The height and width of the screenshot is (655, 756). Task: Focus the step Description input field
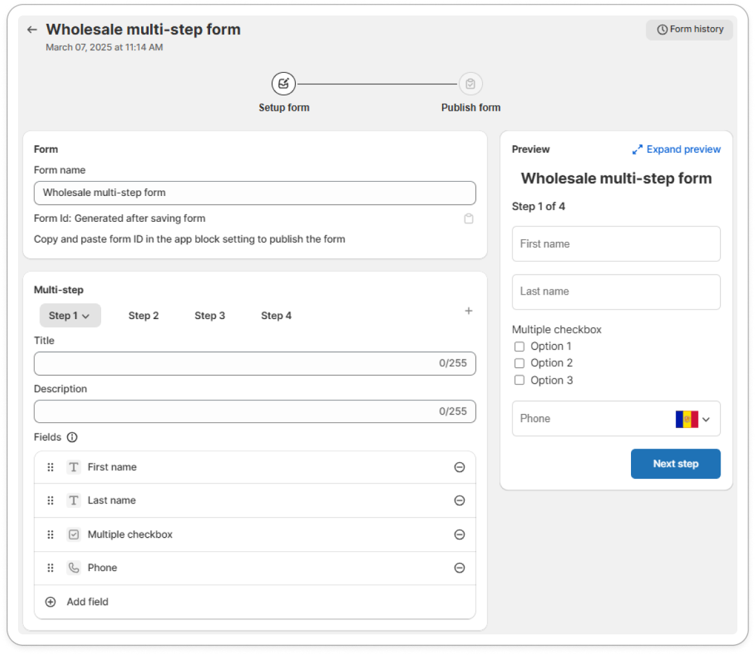pyautogui.click(x=255, y=411)
